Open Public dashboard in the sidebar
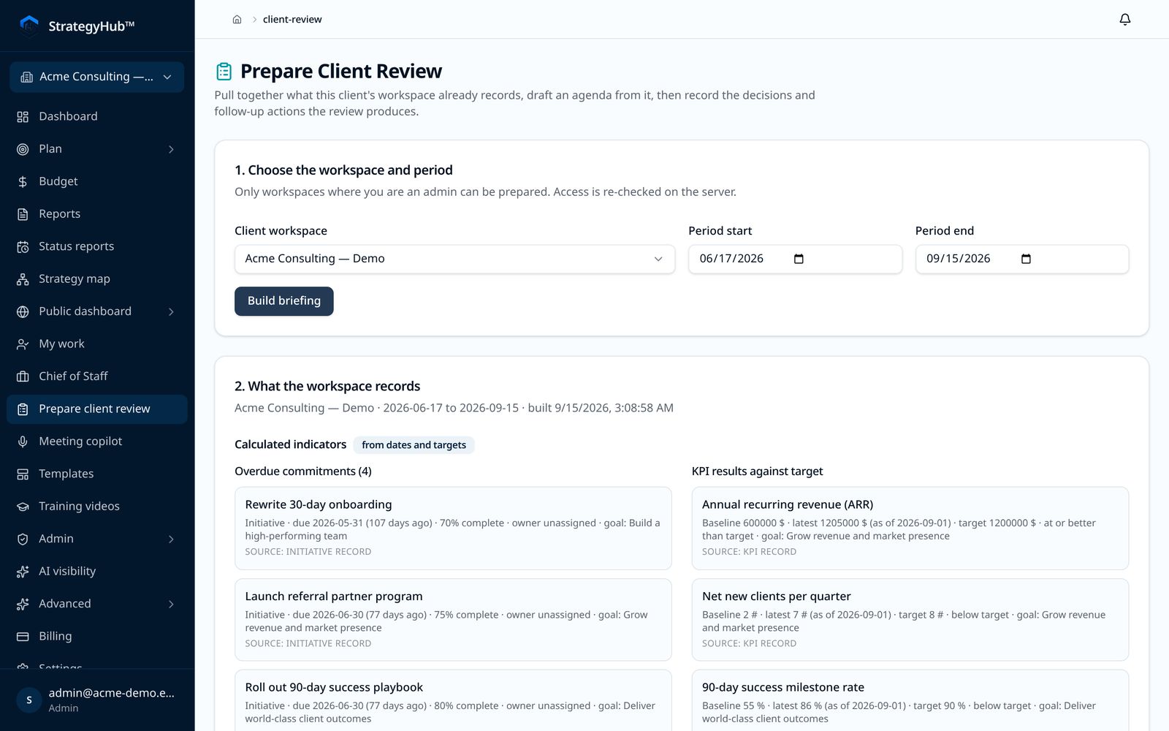1169x731 pixels. point(97,311)
